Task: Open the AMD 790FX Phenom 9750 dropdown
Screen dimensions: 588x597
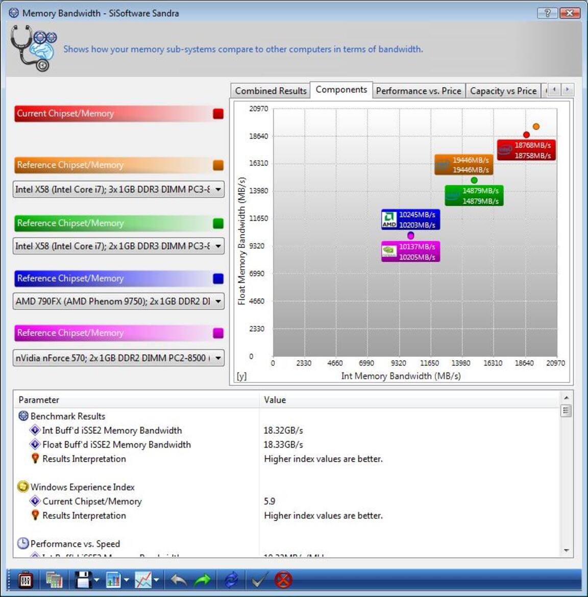Action: tap(118, 301)
